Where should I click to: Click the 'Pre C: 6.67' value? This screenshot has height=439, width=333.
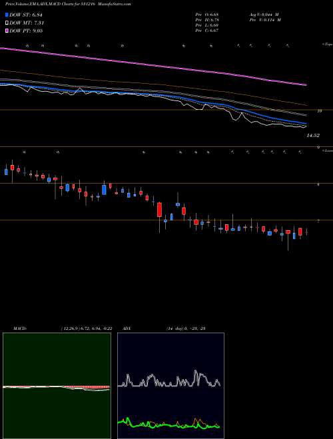[x=207, y=31]
